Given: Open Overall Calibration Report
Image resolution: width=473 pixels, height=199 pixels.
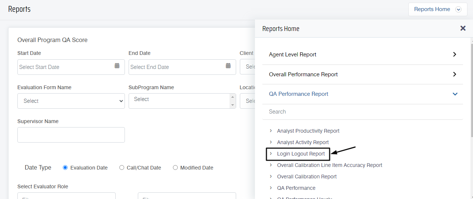Looking at the screenshot, I should pos(307,177).
